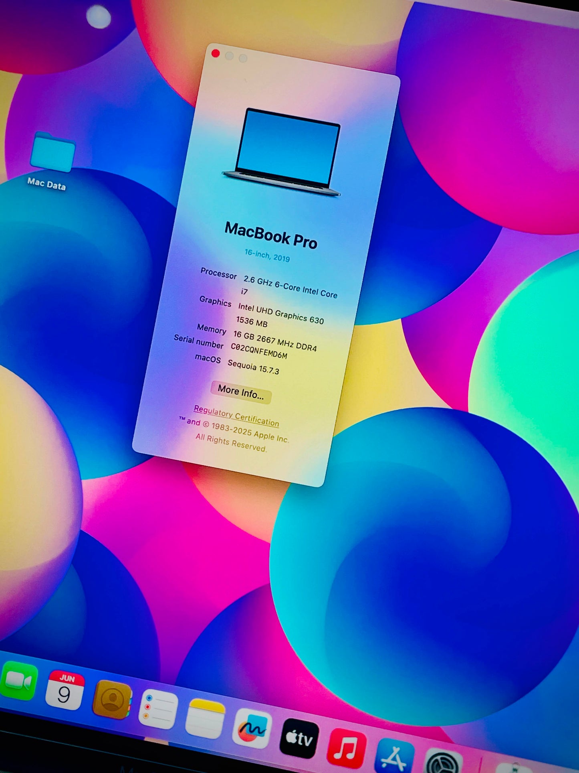Launch the Music app in Dock
This screenshot has height=773, width=579.
pyautogui.click(x=347, y=748)
